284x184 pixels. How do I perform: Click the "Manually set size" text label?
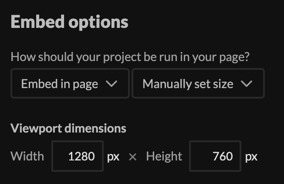[x=188, y=84]
